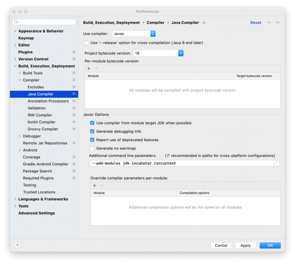Enable '--release' option for cross-compilation
295x264 pixels.
coord(86,43)
